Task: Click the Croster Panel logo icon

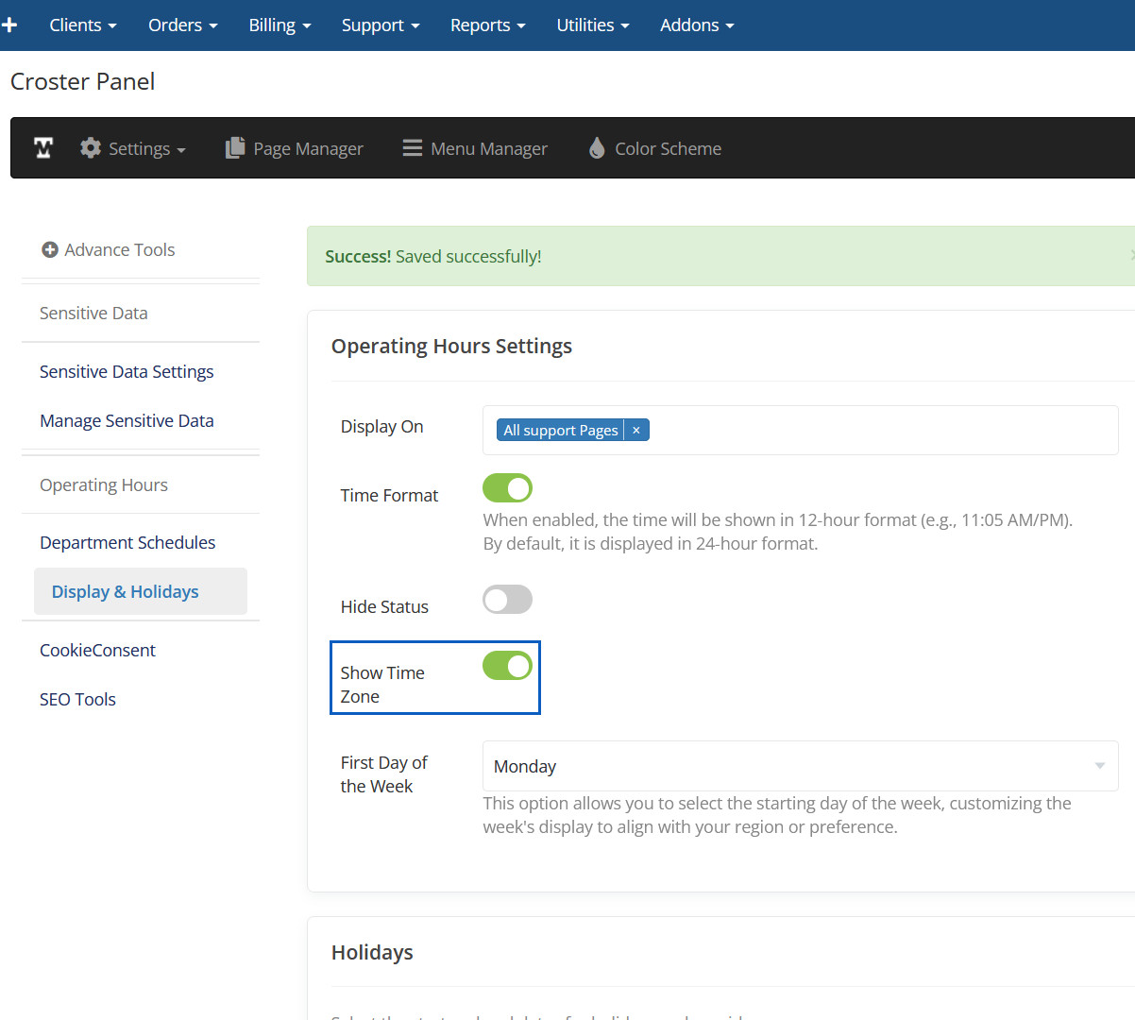Action: 43,148
